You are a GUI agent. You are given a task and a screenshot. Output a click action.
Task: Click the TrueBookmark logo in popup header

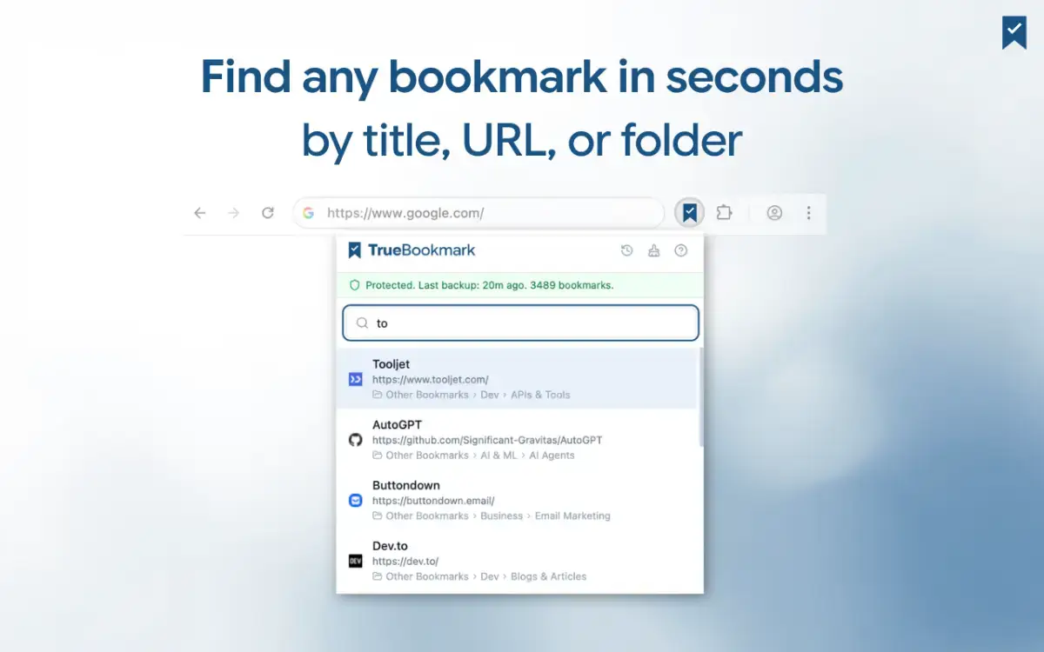pos(412,250)
